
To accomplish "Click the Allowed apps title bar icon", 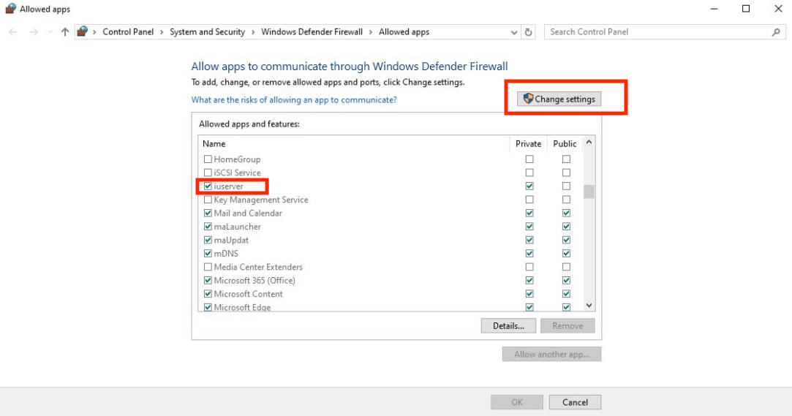I will [11, 9].
